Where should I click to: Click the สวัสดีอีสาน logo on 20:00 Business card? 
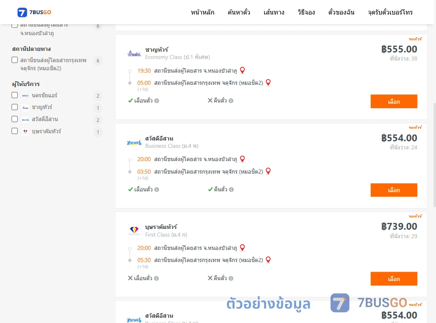(x=134, y=143)
